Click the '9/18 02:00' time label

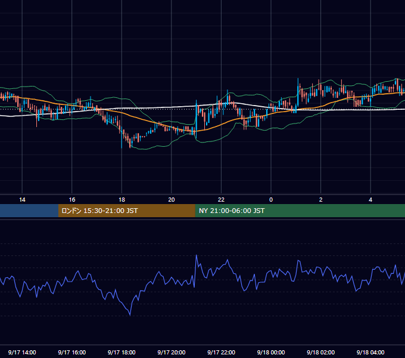point(321,352)
